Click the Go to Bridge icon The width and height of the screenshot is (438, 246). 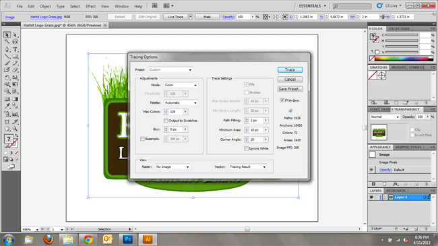[x=155, y=5]
